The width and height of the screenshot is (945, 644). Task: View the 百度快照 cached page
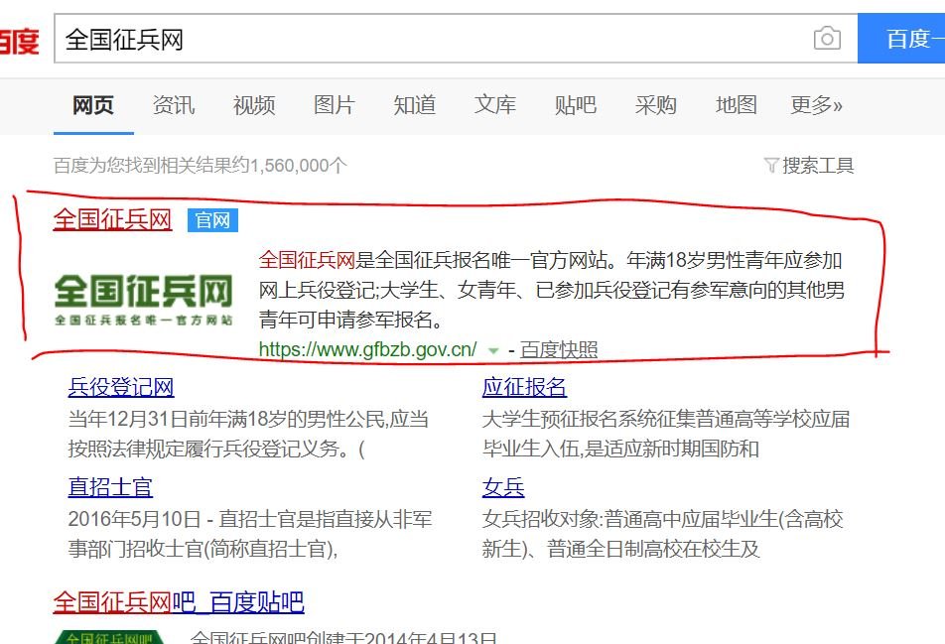[561, 349]
